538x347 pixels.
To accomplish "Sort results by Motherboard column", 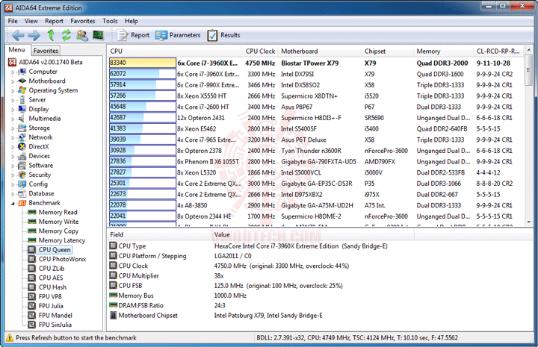I will click(x=319, y=51).
